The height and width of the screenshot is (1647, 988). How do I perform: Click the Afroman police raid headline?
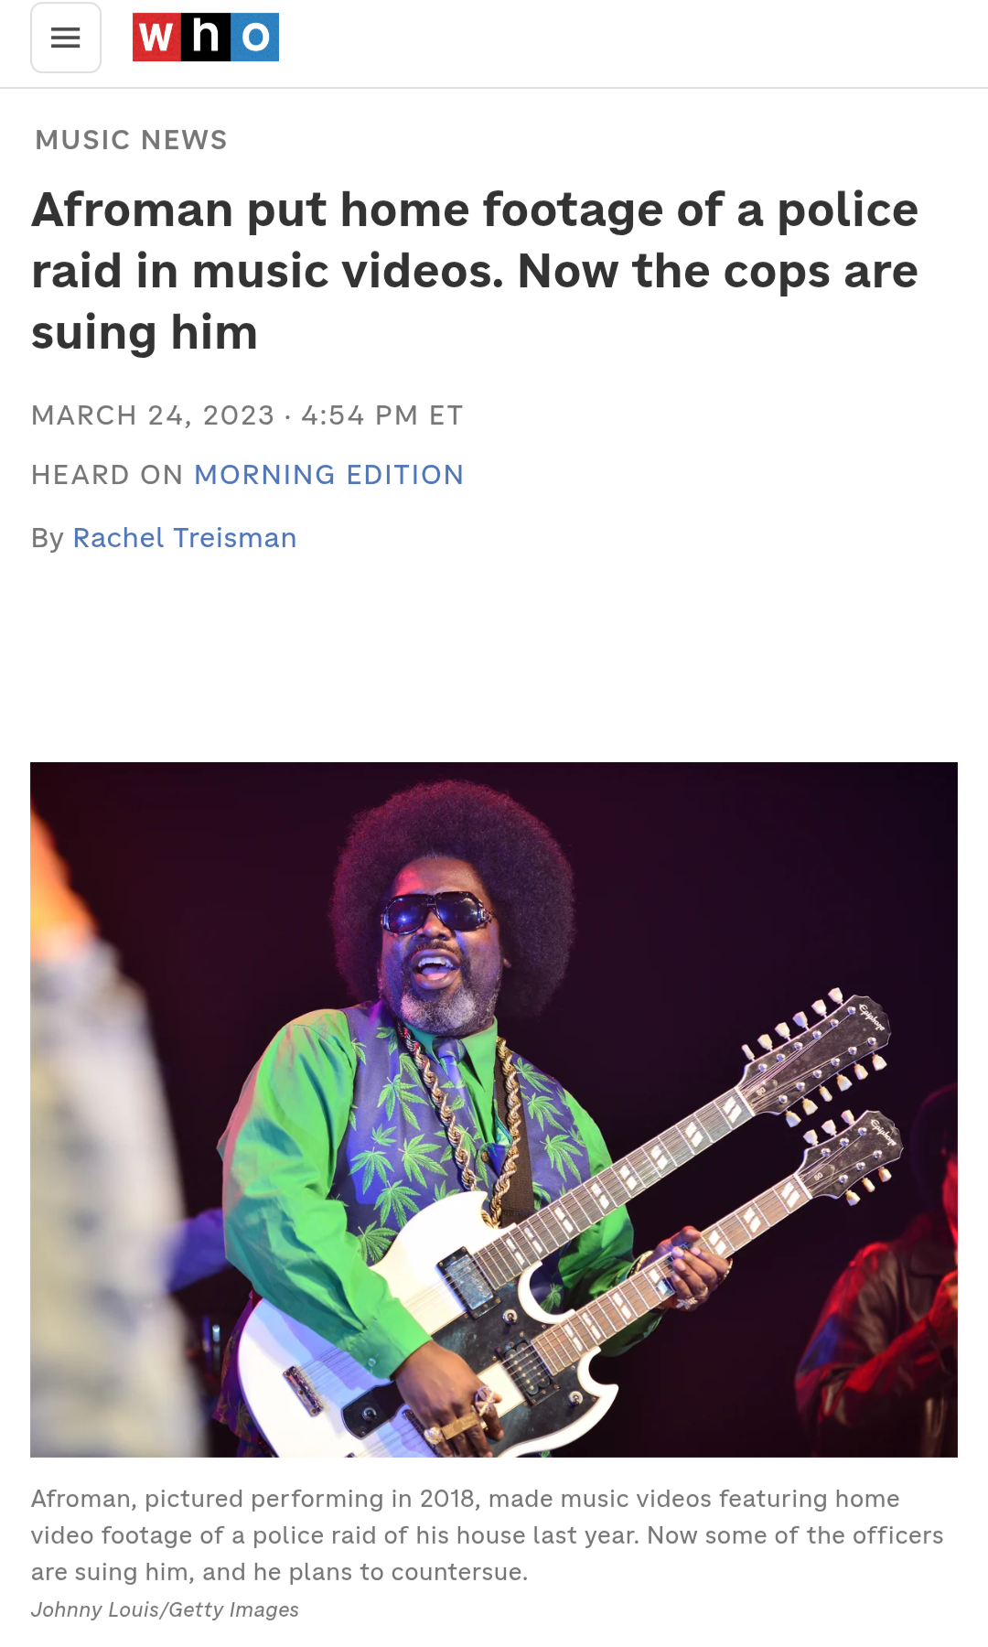click(x=475, y=271)
